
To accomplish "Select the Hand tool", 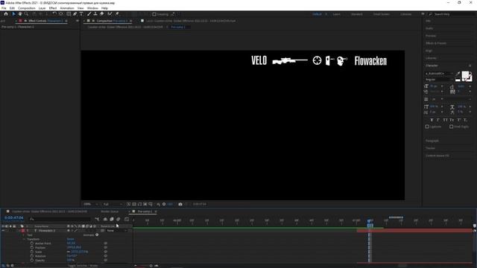I will (x=20, y=14).
